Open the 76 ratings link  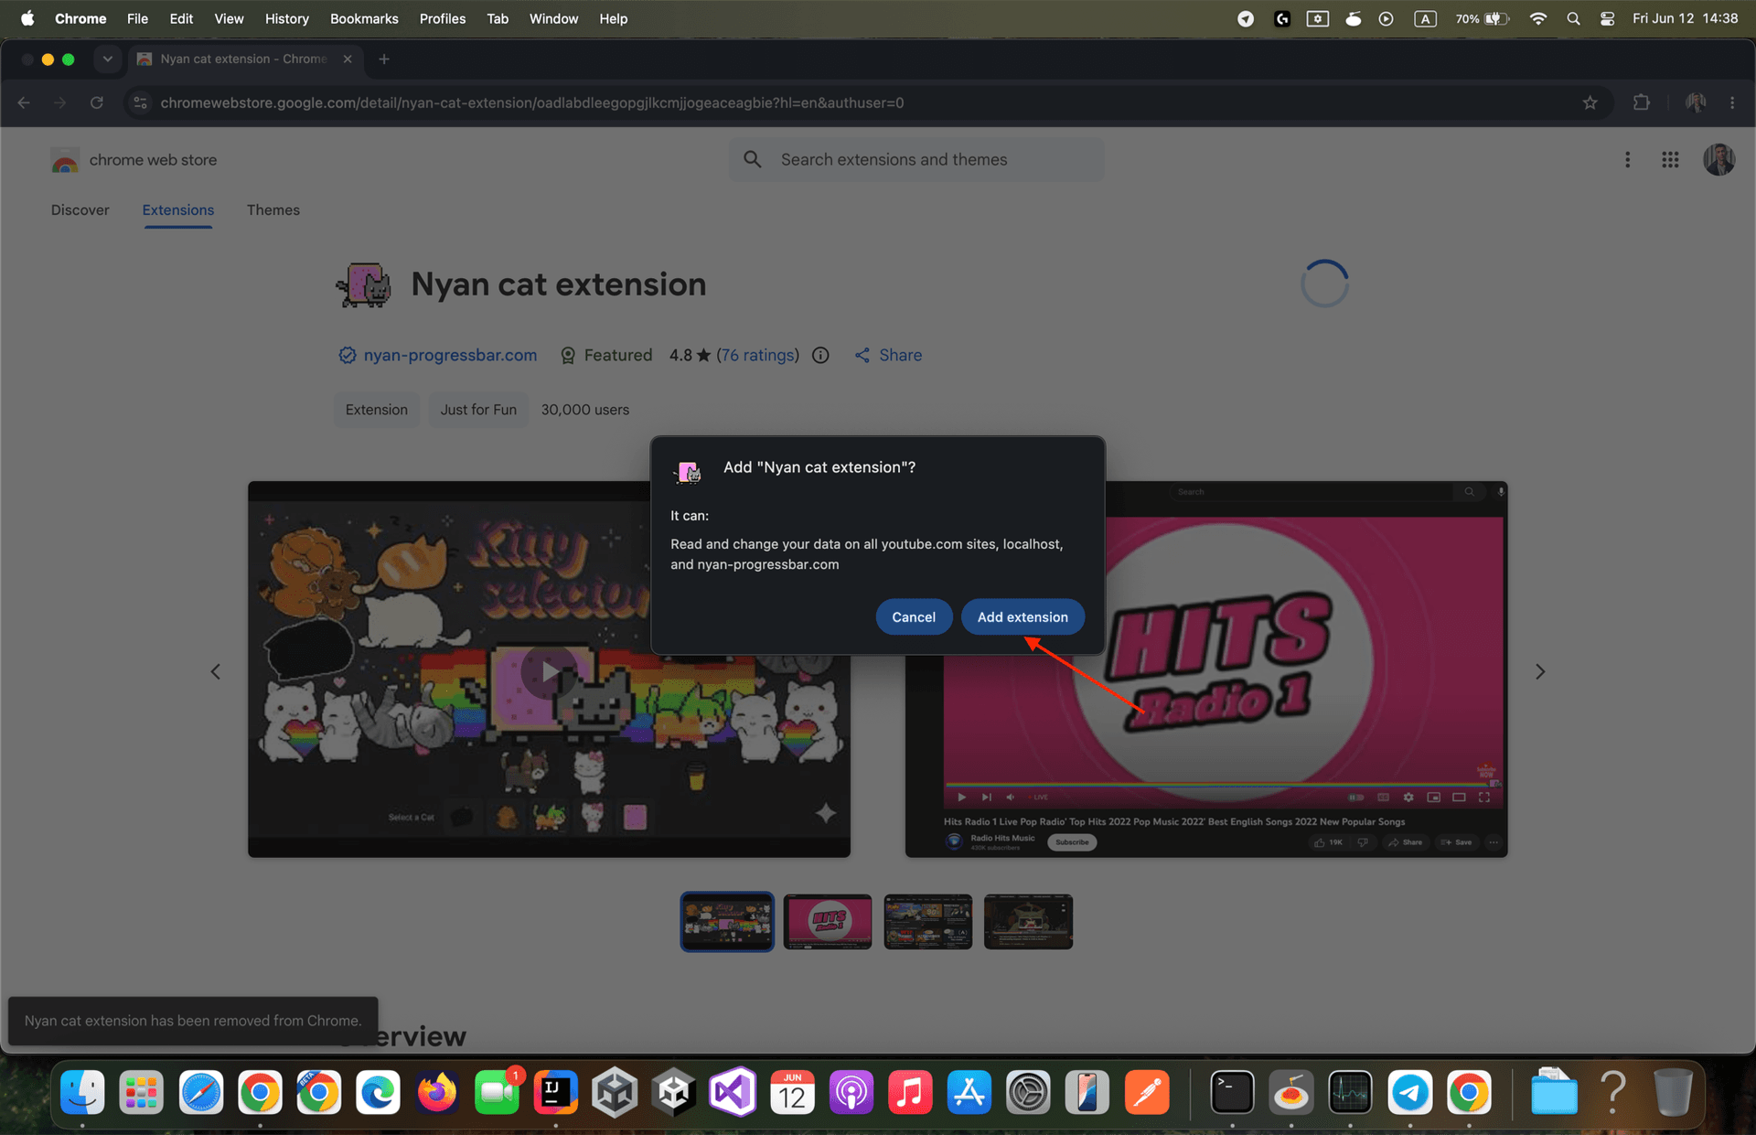(757, 355)
